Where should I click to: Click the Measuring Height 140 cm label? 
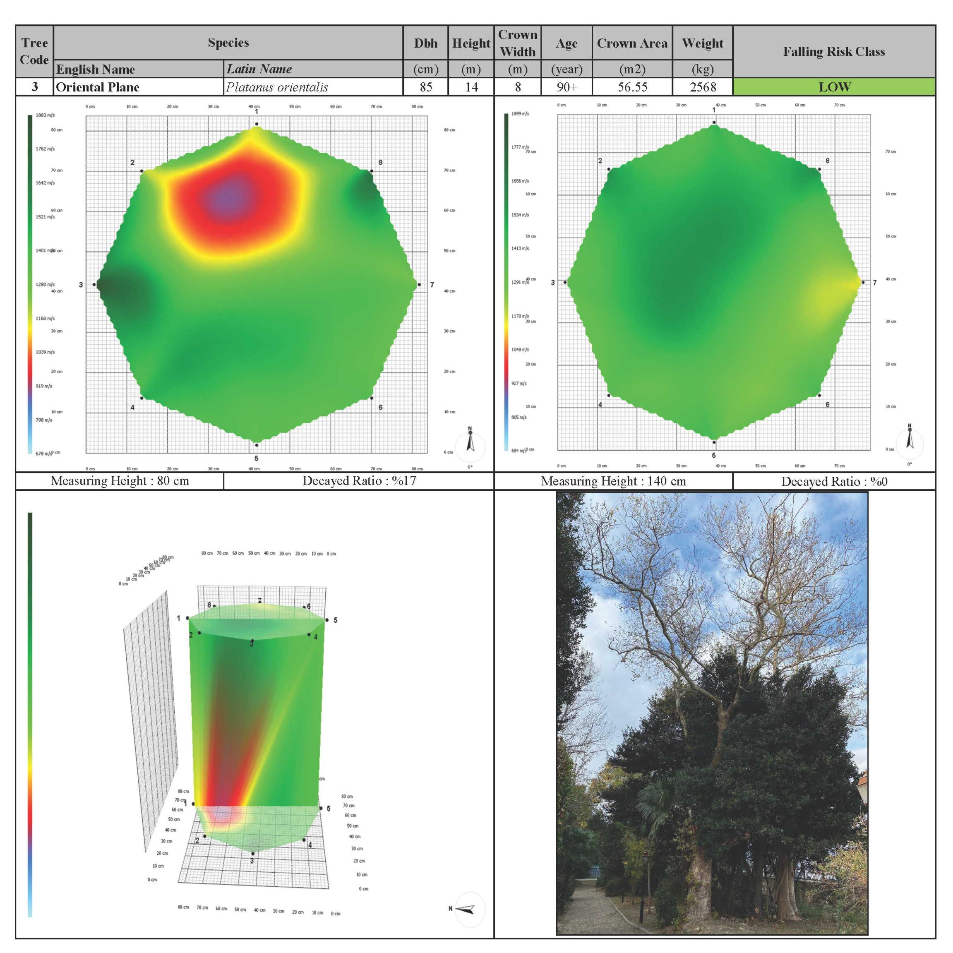[x=613, y=481]
